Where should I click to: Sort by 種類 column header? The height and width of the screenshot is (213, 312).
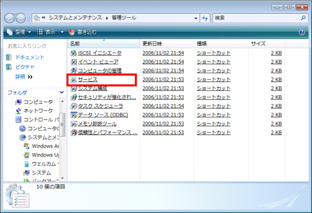click(221, 44)
